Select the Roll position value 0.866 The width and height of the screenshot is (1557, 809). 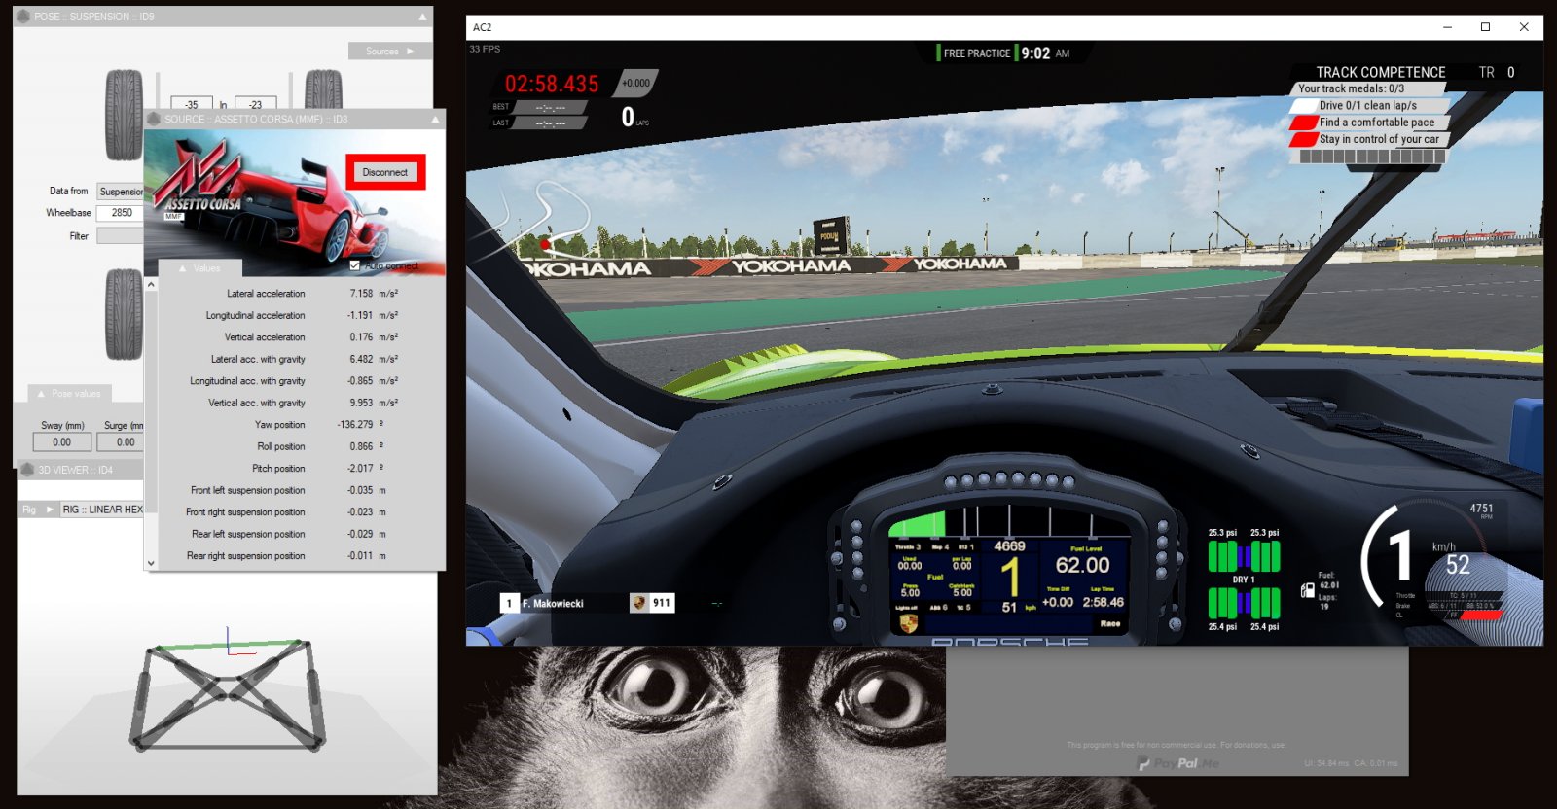click(361, 447)
